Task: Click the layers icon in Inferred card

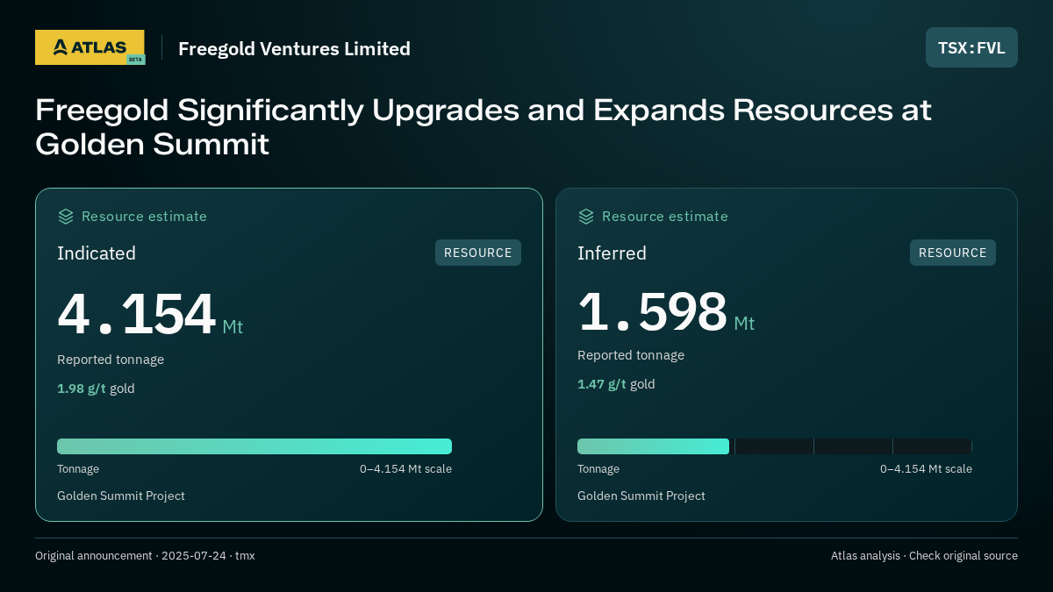Action: click(586, 217)
